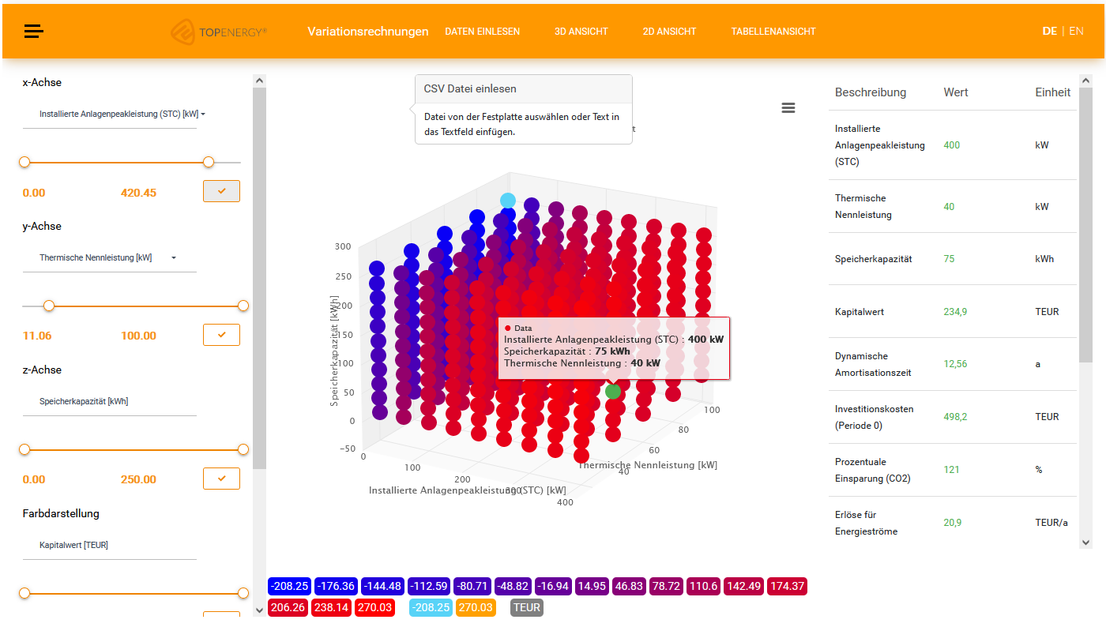
Task: Select the 206.26 legend swatch
Action: pos(288,607)
